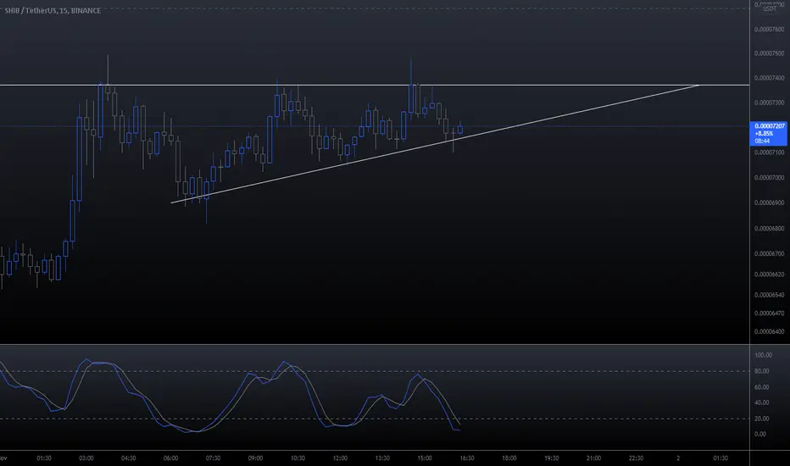Click the SHIB / TetherUS symbol title
Viewport: 790px width, 466px height.
coord(53,10)
